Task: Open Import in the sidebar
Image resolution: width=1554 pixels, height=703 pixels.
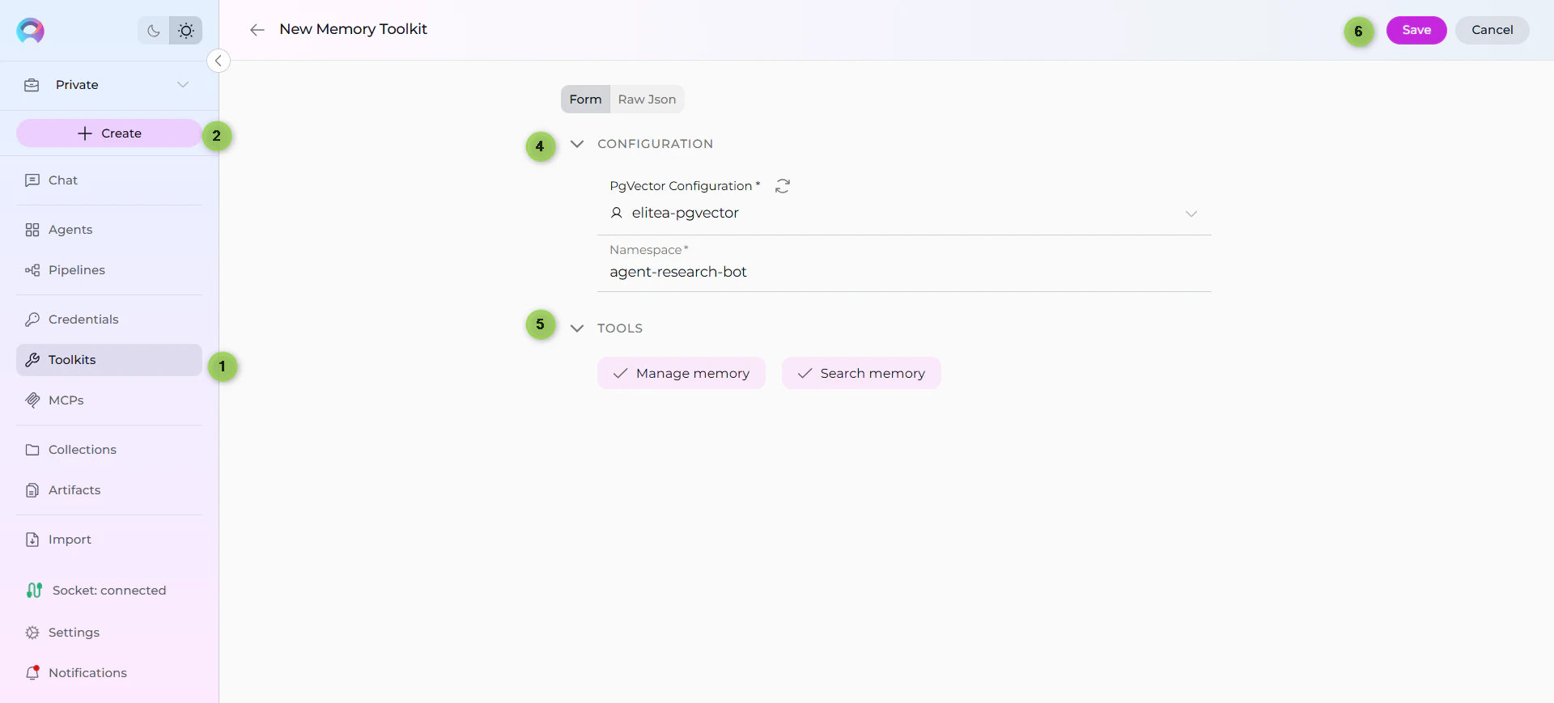Action: tap(109, 540)
